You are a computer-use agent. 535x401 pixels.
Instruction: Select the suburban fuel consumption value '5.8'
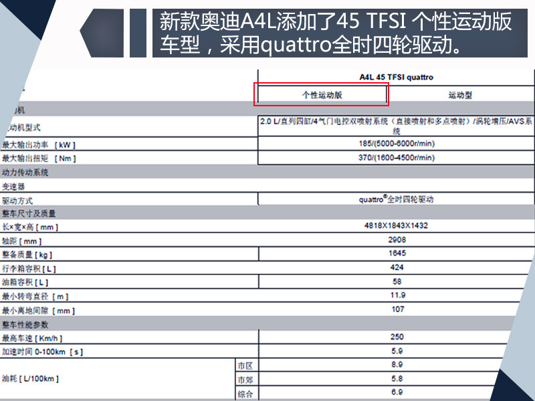[x=397, y=379]
